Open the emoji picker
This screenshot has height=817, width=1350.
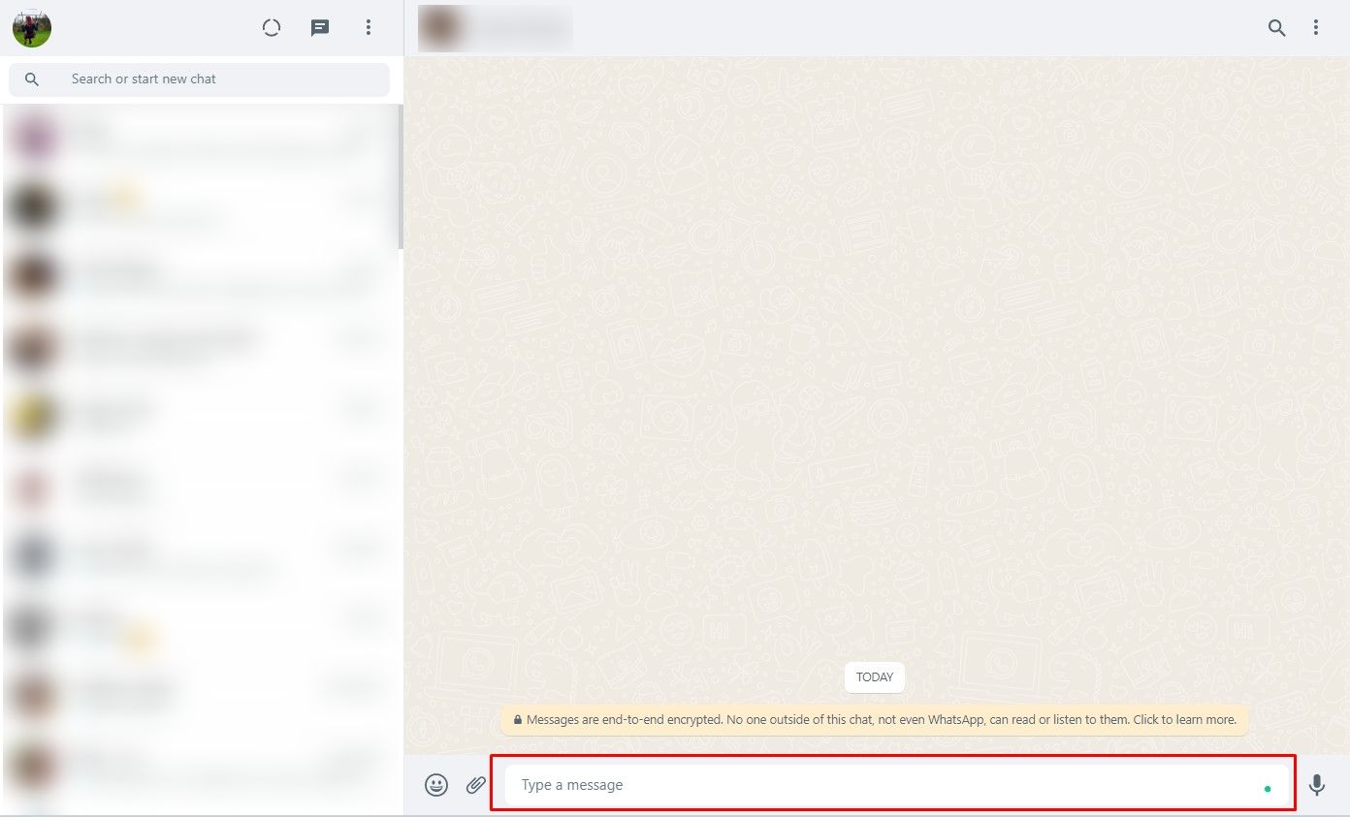pyautogui.click(x=436, y=785)
